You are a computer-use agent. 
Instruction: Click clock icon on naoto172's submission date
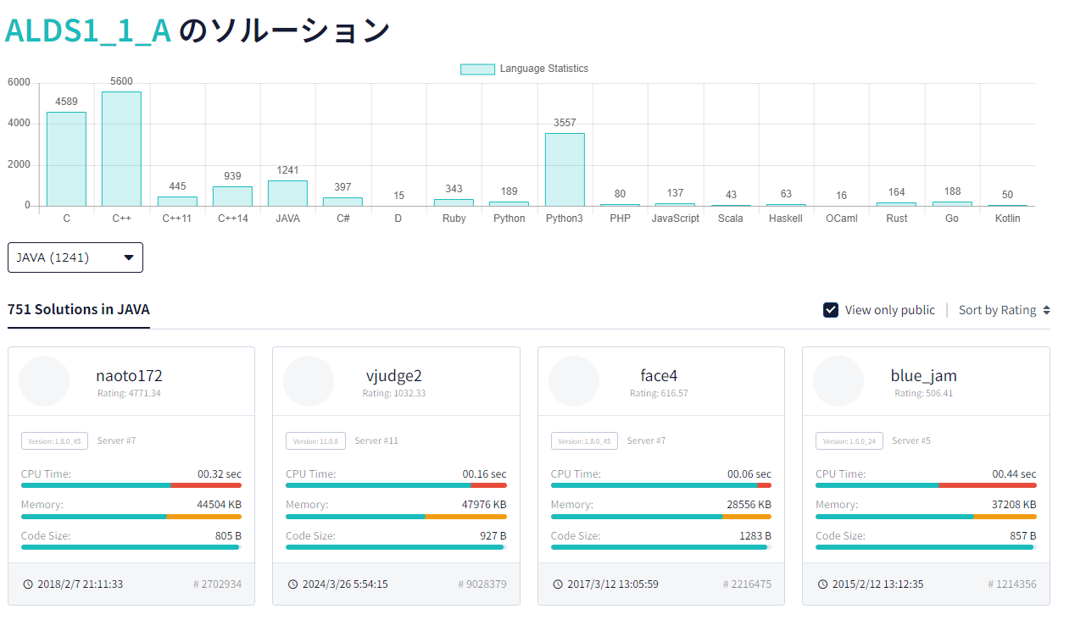point(28,584)
